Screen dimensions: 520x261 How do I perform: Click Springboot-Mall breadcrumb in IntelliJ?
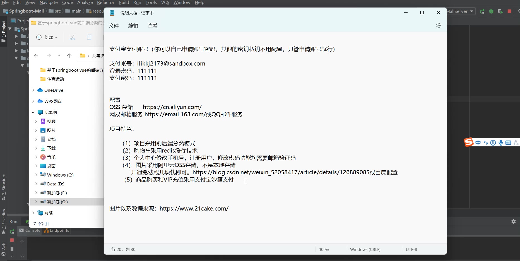click(x=24, y=11)
